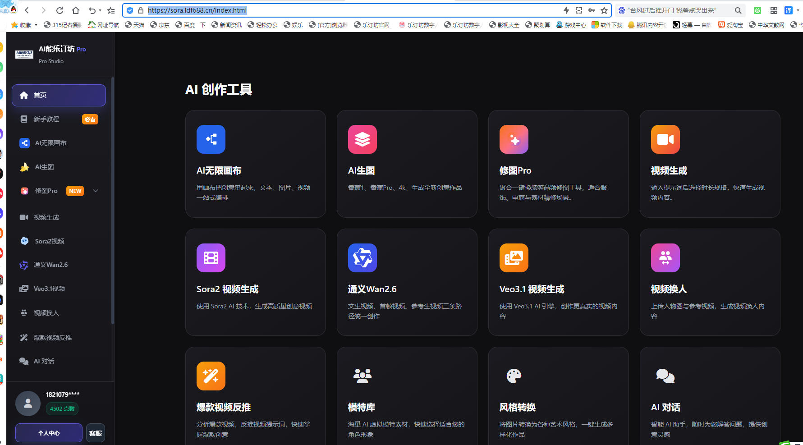803x445 pixels.
Task: Click the 风格转换 card's palette icon
Action: click(x=514, y=376)
